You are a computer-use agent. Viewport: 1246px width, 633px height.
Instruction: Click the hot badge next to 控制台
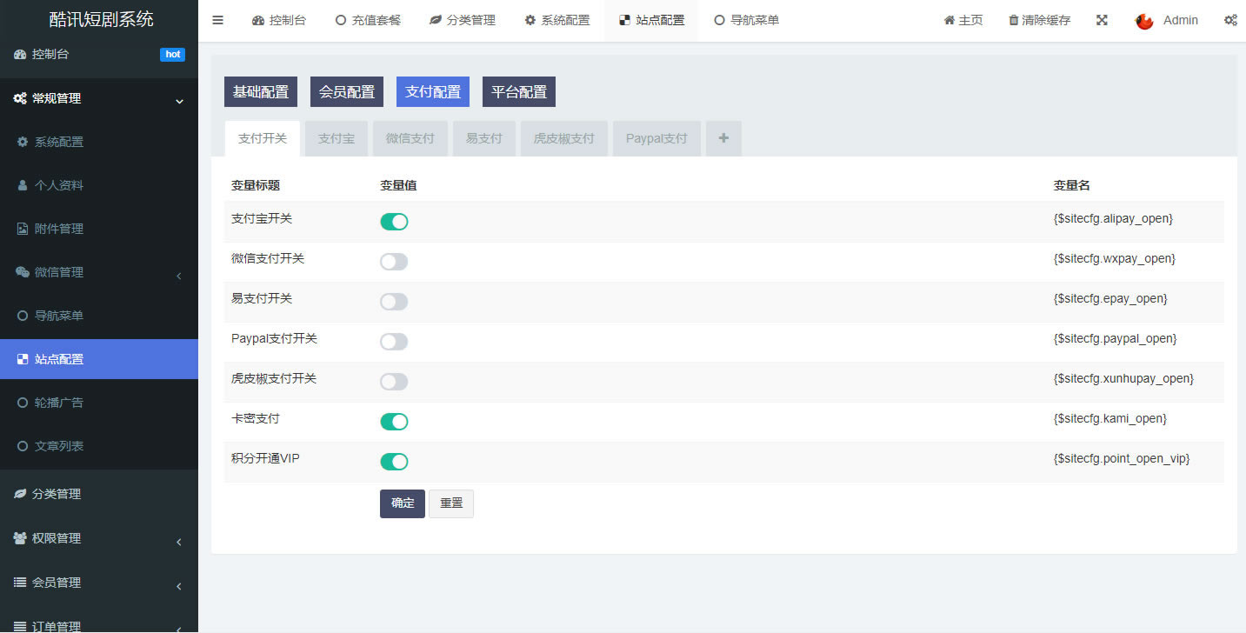173,54
